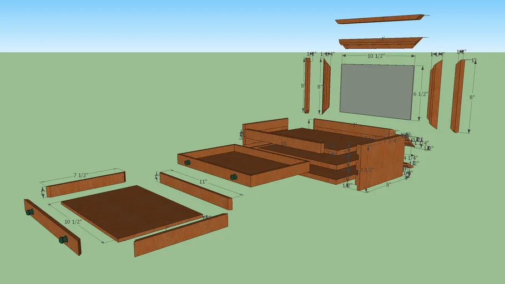
Task: Click right green knob on assembled drawer
Action: 234,177
